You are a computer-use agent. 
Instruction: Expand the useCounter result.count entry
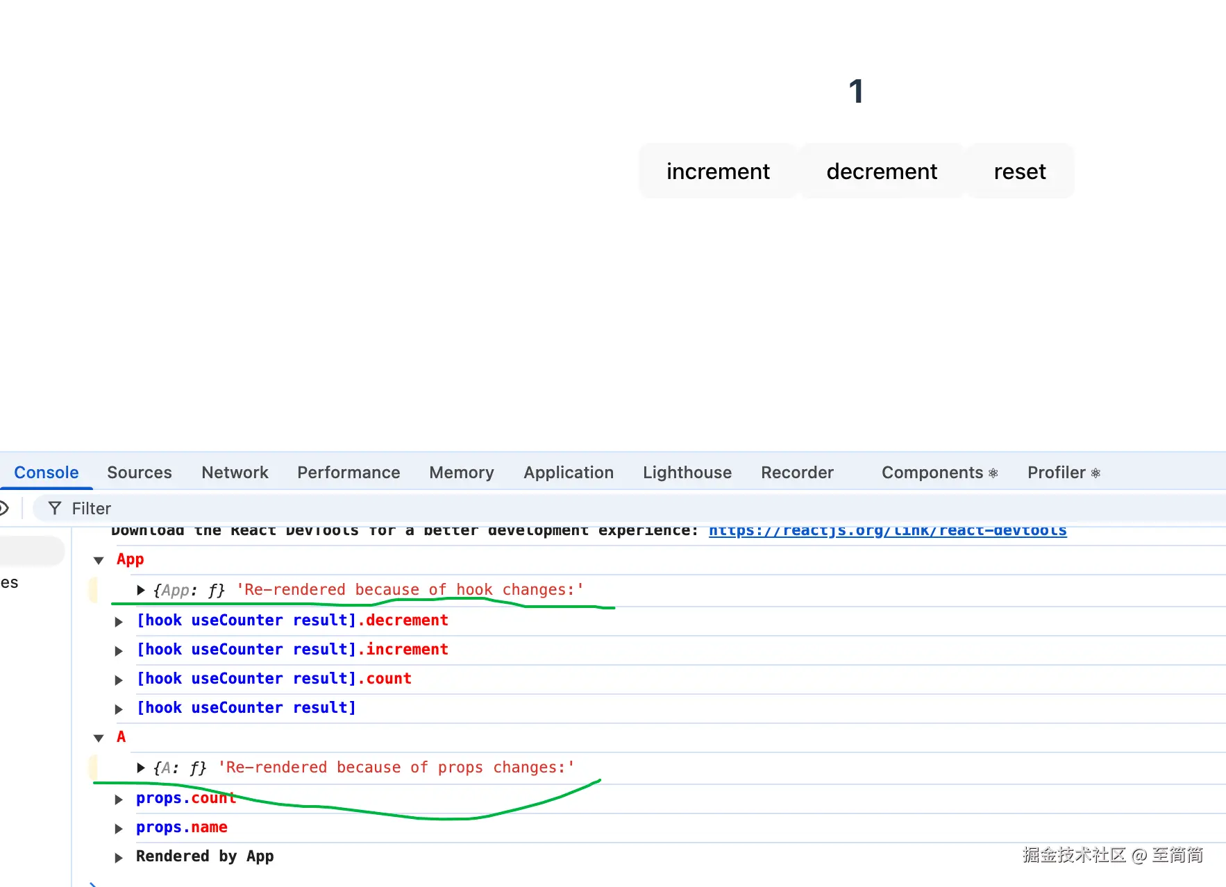click(119, 679)
